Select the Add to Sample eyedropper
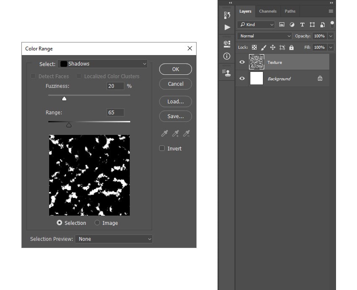Viewport: 357px width, 290px height. tap(176, 134)
